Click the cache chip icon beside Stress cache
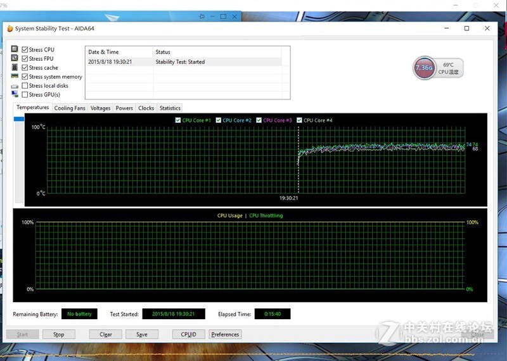This screenshot has height=361, width=507. (x=15, y=67)
